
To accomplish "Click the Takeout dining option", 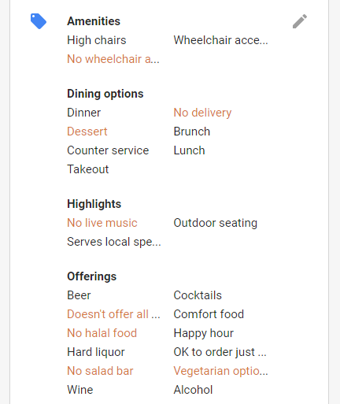I will (88, 169).
